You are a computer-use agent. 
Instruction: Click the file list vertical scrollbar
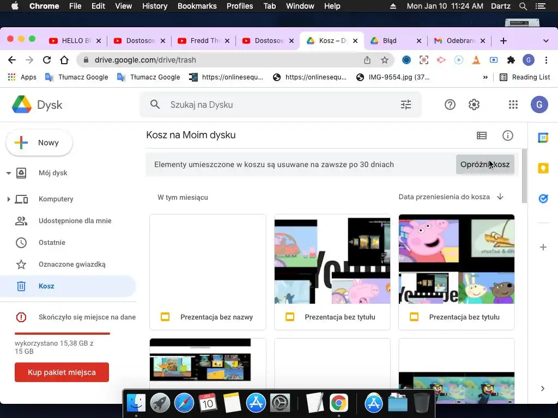point(524,176)
